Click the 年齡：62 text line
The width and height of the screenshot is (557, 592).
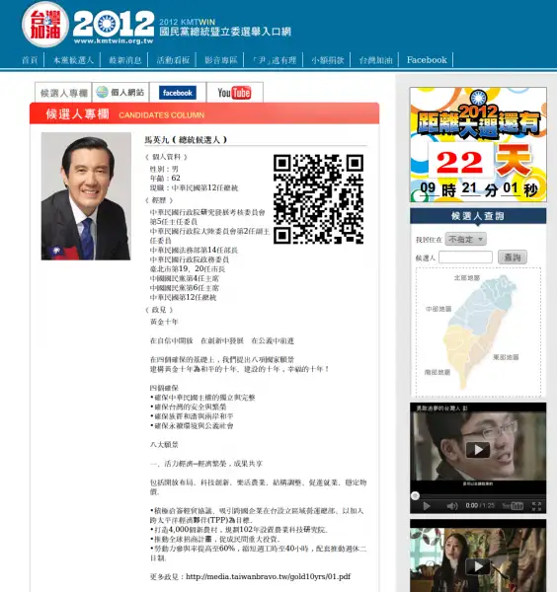coord(165,179)
